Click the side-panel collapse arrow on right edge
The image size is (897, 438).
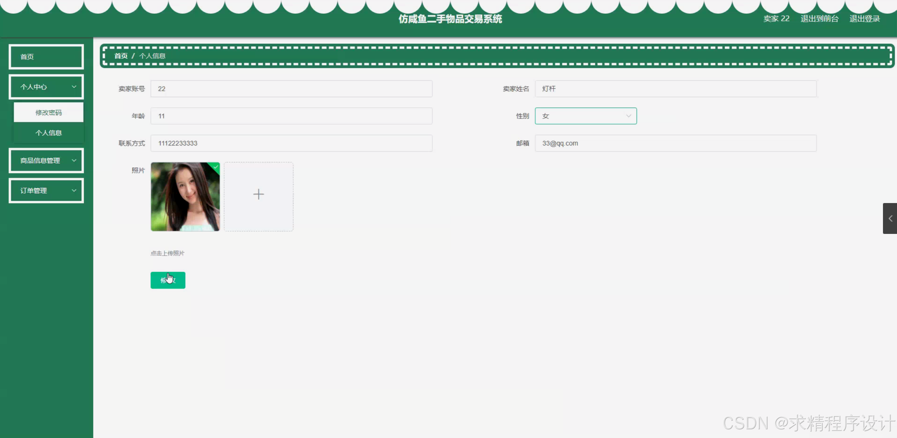[890, 218]
